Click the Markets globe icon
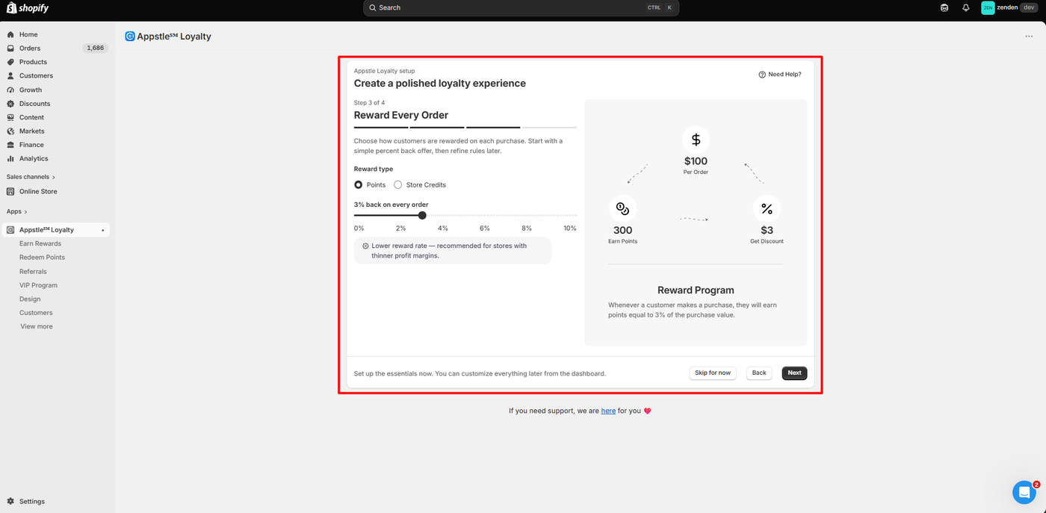The image size is (1046, 513). click(x=10, y=131)
